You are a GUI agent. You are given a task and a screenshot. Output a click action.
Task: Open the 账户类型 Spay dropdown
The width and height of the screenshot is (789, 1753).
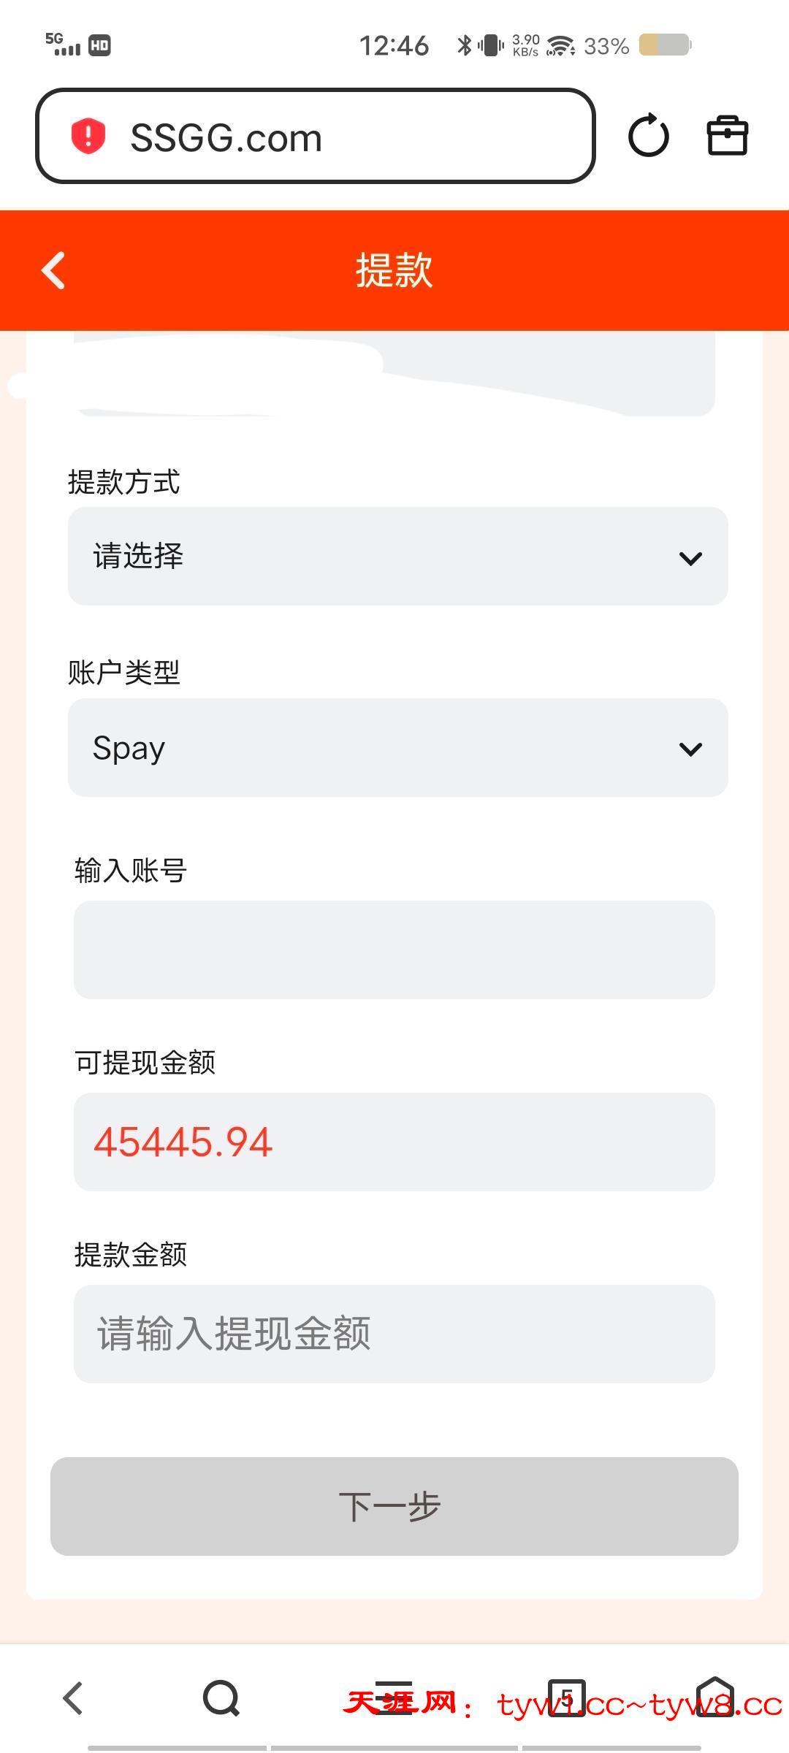(x=397, y=748)
